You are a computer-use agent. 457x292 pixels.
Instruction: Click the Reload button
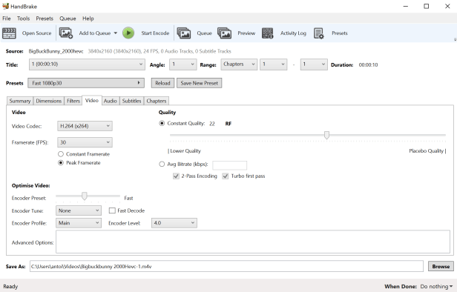tap(162, 83)
